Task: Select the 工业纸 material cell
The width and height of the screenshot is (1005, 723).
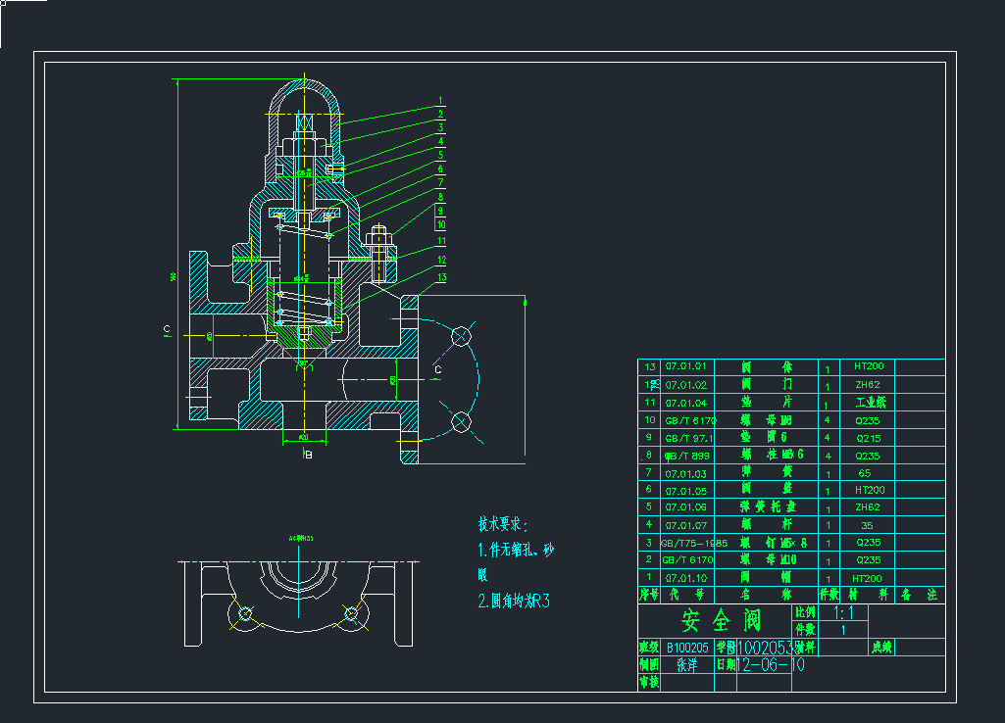Action: click(x=869, y=403)
